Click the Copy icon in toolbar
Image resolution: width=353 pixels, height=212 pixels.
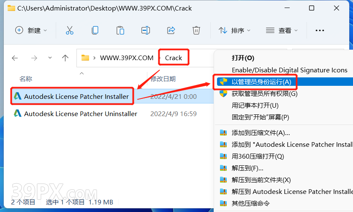(x=95, y=30)
